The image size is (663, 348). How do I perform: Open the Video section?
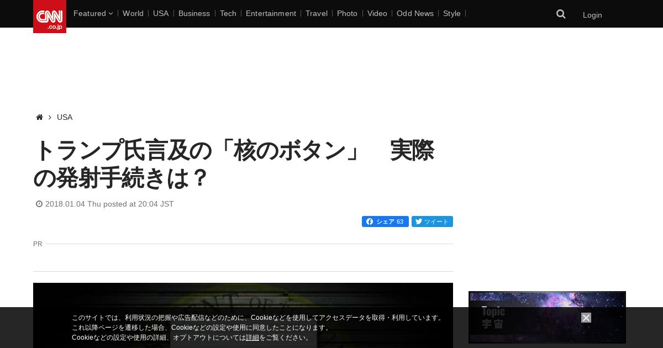pyautogui.click(x=377, y=13)
